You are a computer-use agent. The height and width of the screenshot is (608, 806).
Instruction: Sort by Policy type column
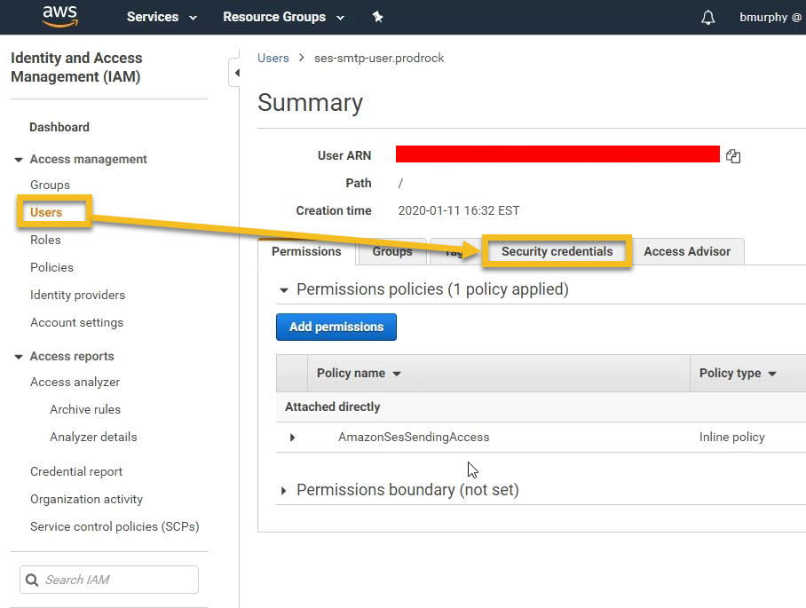tap(738, 373)
